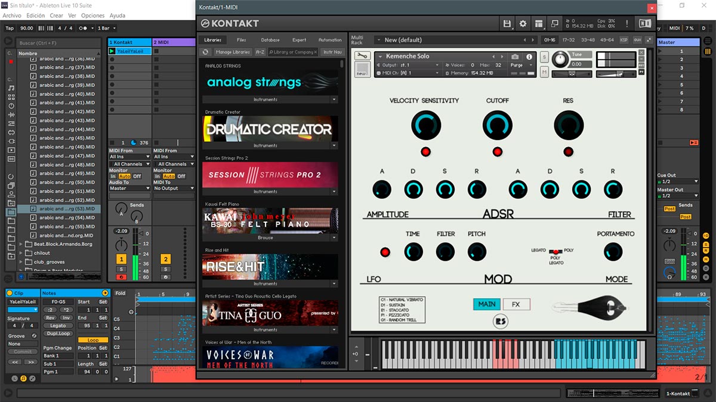The height and width of the screenshot is (402, 716).
Task: Flip the Legato/Poly mode switch
Action: 555,251
